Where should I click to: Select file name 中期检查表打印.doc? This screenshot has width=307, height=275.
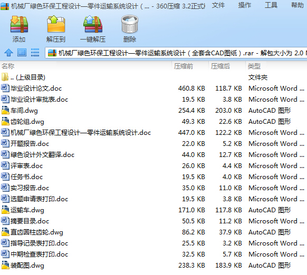pos(40,254)
